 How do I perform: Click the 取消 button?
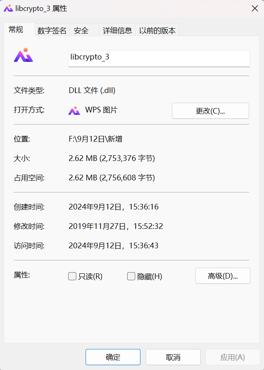[x=173, y=357]
